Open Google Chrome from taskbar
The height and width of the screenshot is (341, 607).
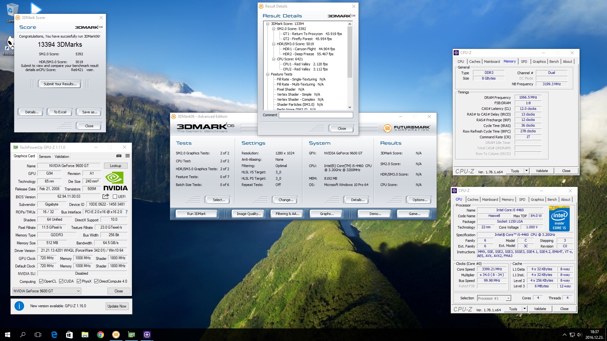tap(101, 335)
